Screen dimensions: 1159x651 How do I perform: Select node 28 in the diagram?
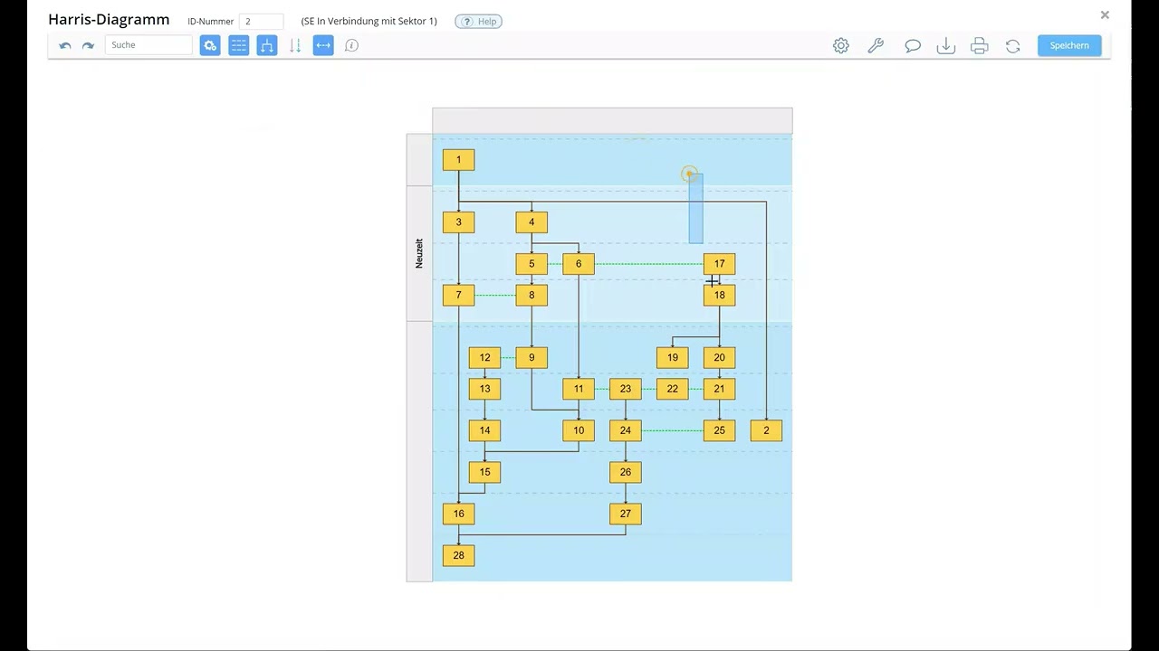458,555
